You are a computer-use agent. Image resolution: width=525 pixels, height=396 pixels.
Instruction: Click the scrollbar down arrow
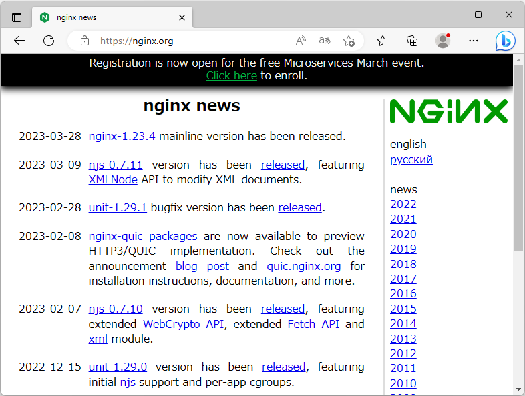[518, 389]
